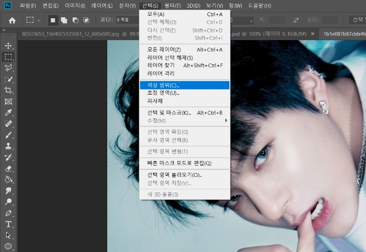This screenshot has height=252, width=366.
Task: Choose 피사체 menu entry
Action: [x=185, y=101]
